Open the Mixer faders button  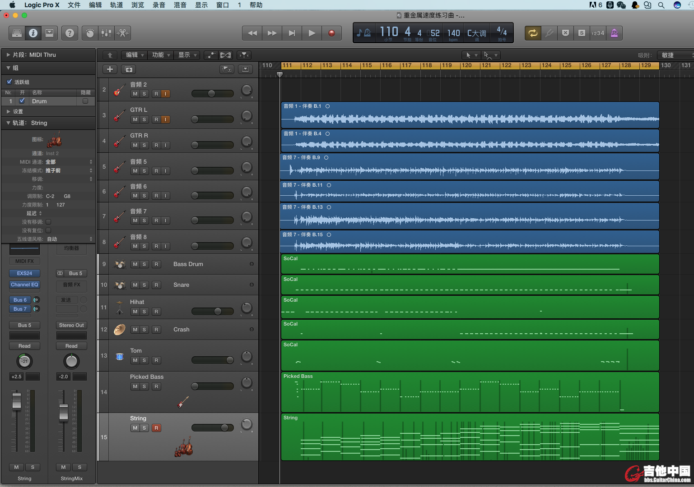tap(106, 33)
